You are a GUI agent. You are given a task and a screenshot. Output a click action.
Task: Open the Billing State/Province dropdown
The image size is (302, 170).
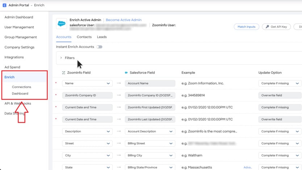pyautogui.click(x=150, y=167)
